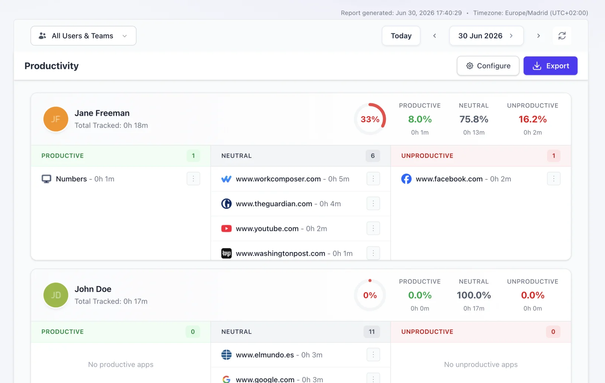Screen dimensions: 605x383
Task: Click Jane's Neutral column header
Action: pos(301,156)
